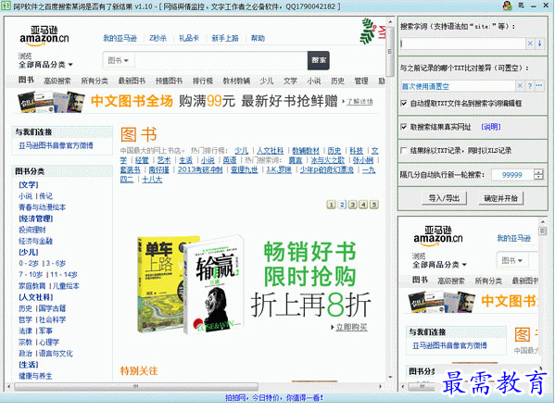This screenshot has width=555, height=412.
Task: Open 高级搜索 in the book nav bar
Action: pyautogui.click(x=57, y=81)
